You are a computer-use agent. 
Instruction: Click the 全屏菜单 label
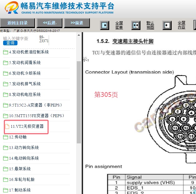119,25
